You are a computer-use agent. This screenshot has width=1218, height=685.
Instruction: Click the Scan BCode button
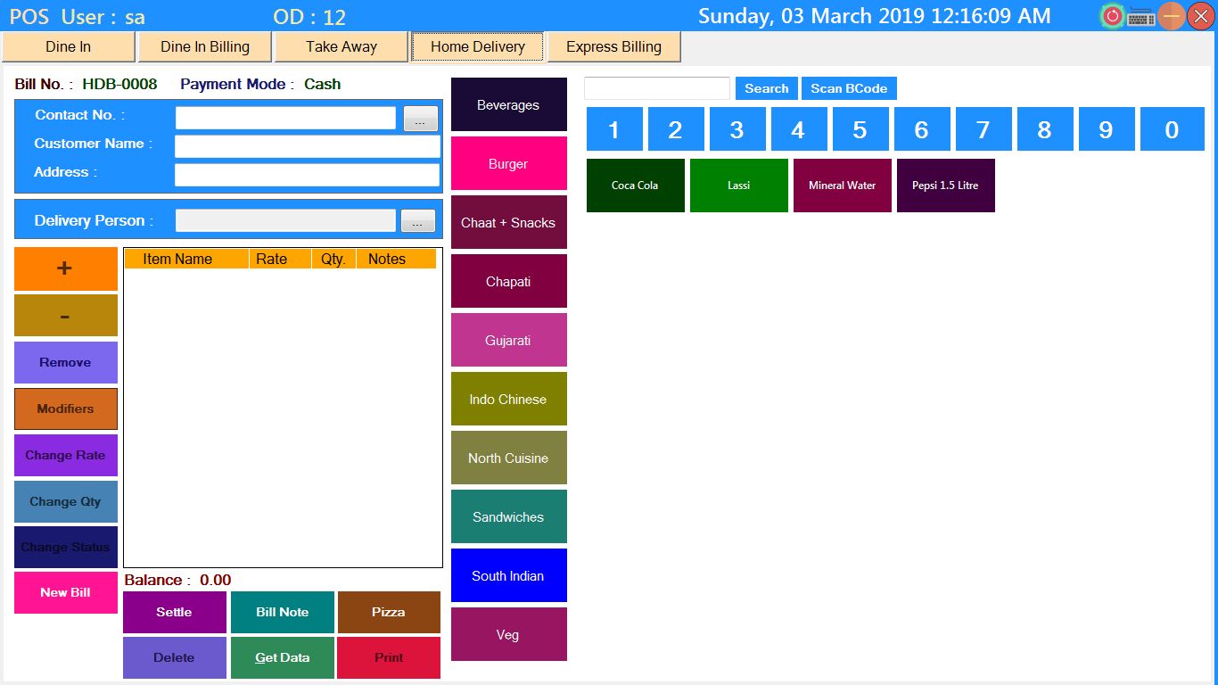tap(848, 88)
